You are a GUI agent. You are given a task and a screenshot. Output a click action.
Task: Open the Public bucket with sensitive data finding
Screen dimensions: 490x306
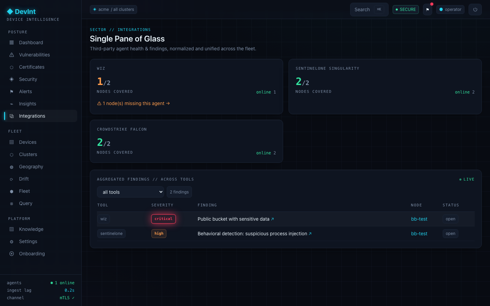pos(236,219)
